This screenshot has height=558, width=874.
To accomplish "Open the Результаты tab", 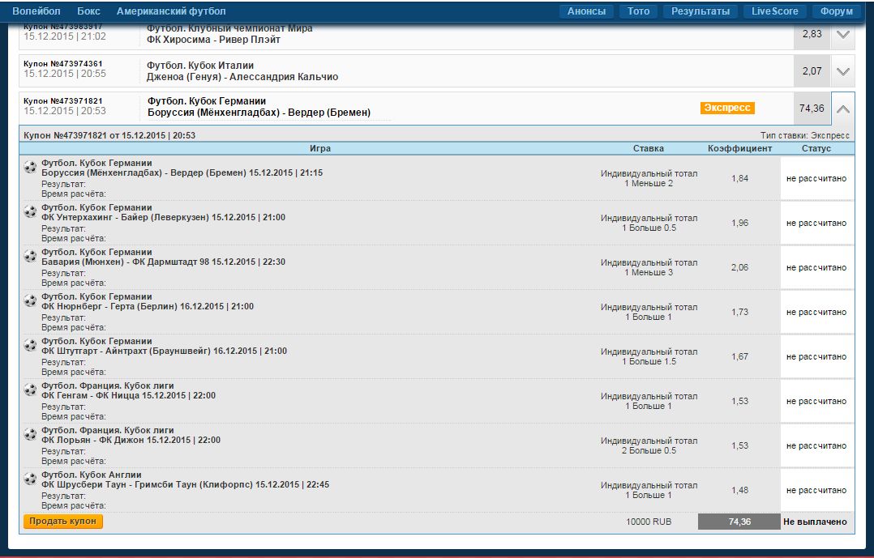I will point(700,11).
